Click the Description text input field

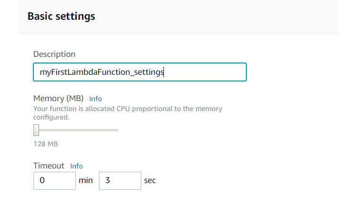pyautogui.click(x=139, y=72)
